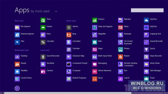
Task: Launch On-Screen Keyboard icon
Action: (120, 42)
